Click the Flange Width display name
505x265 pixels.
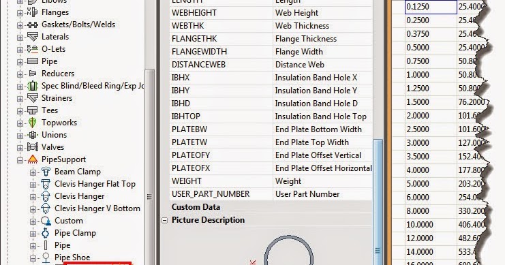[x=299, y=52]
